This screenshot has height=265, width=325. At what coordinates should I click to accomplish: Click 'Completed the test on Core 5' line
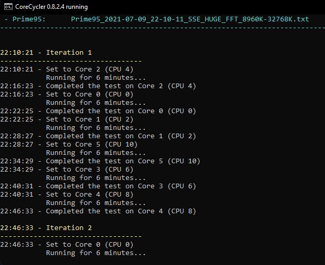tap(100, 161)
